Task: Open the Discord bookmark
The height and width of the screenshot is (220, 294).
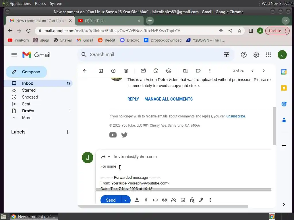Action: [130, 40]
